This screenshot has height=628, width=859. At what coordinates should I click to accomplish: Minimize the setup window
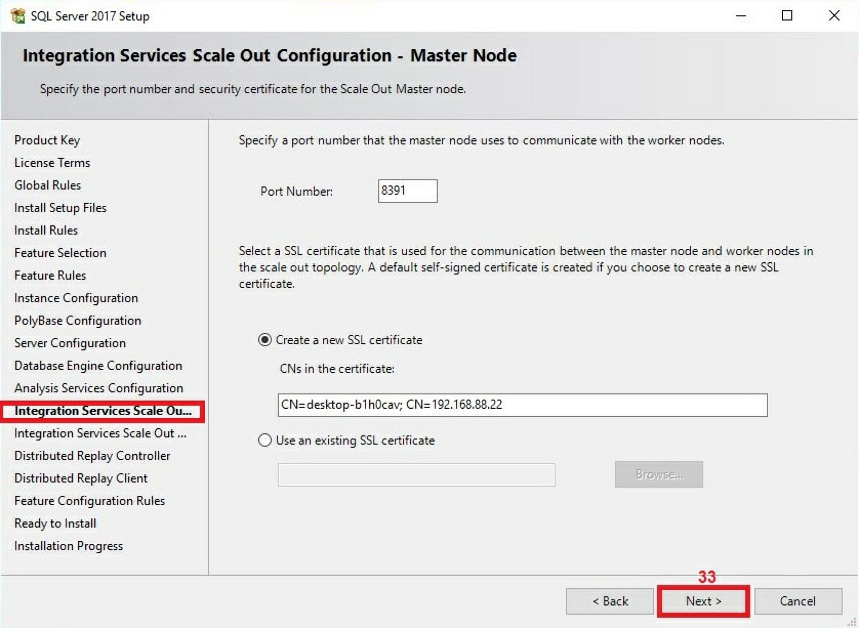coord(741,16)
